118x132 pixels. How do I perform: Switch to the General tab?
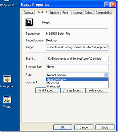tap(28, 13)
